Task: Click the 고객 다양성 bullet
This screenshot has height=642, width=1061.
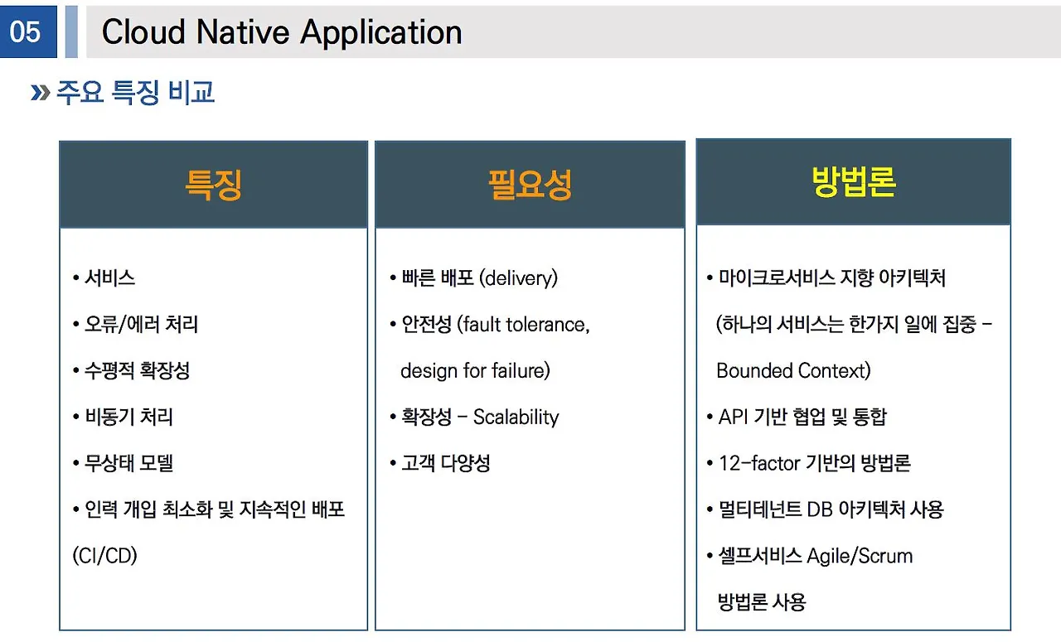Action: pyautogui.click(x=440, y=463)
